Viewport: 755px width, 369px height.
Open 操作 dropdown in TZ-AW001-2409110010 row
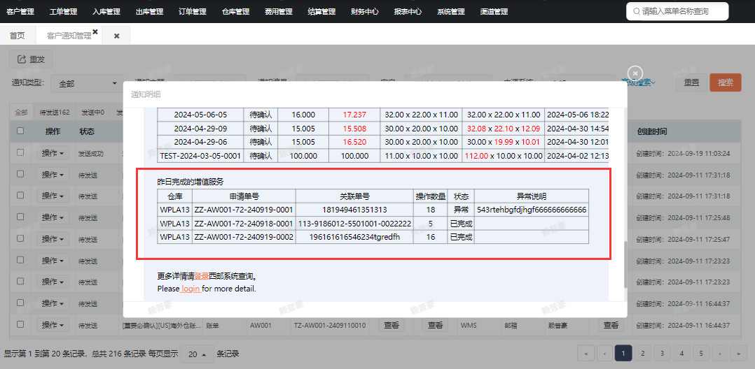pyautogui.click(x=53, y=325)
